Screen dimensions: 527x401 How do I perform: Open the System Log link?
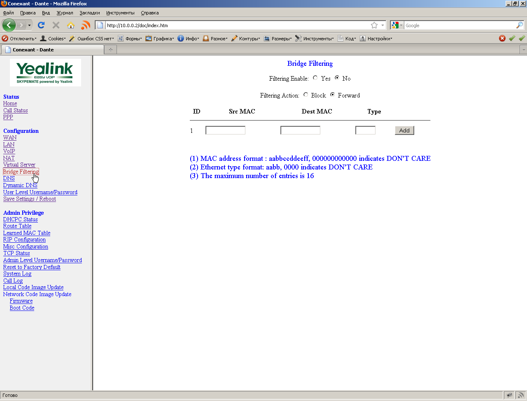pyautogui.click(x=17, y=274)
